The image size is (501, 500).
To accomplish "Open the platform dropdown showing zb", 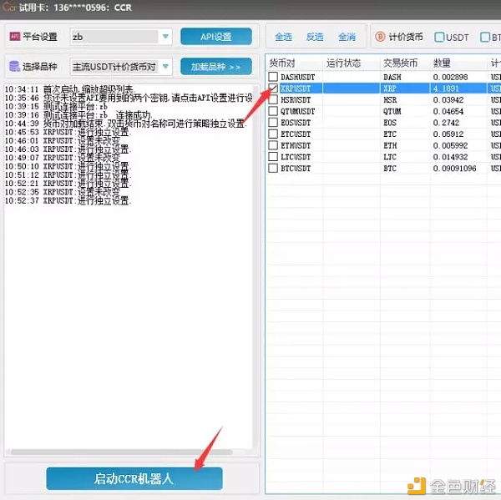I will 121,37.
